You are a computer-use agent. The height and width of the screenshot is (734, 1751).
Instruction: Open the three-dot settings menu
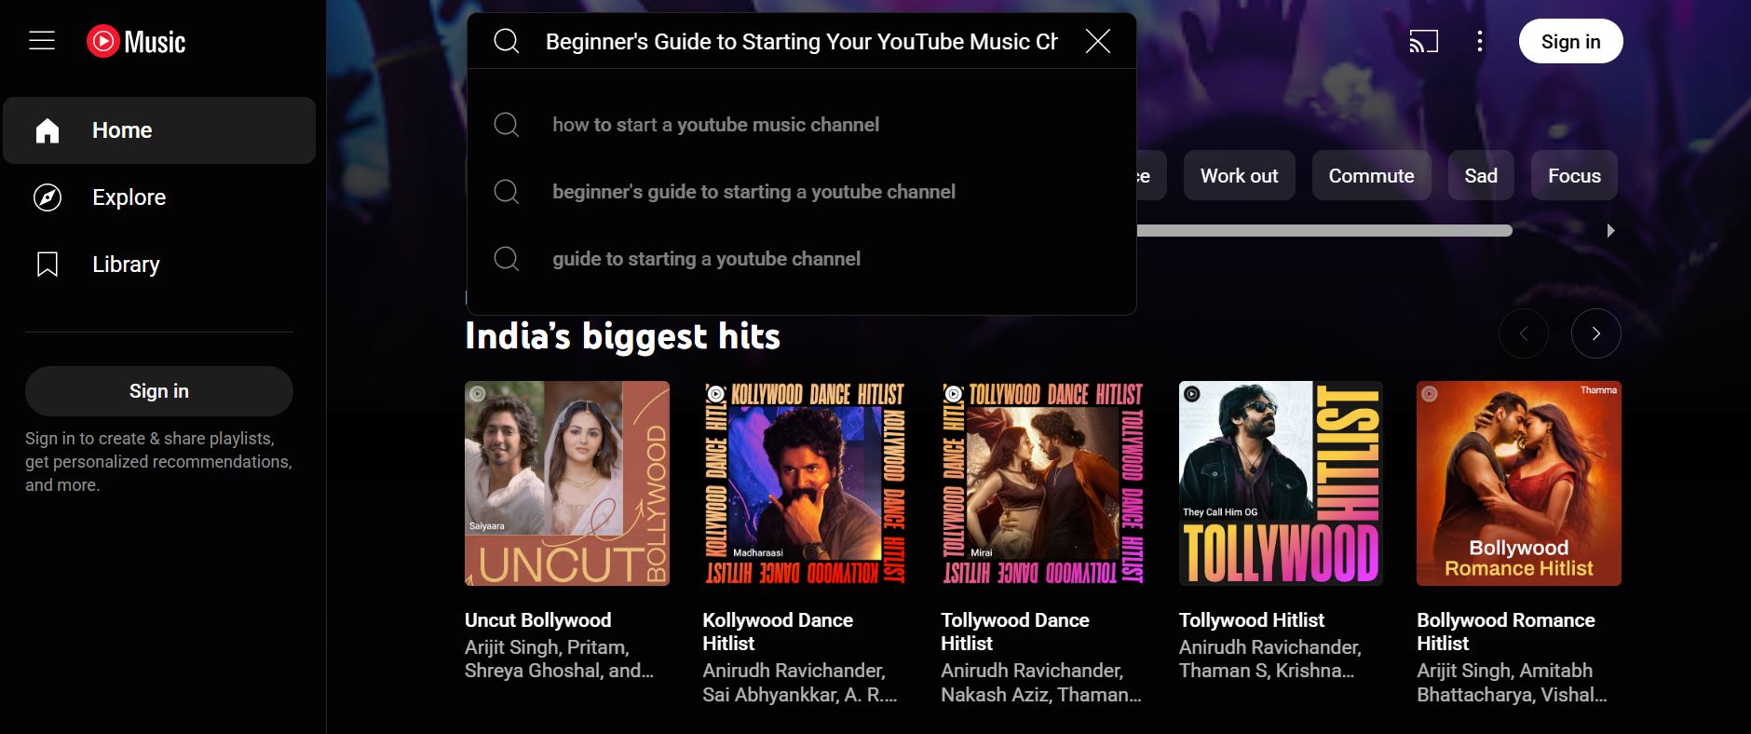[1480, 42]
